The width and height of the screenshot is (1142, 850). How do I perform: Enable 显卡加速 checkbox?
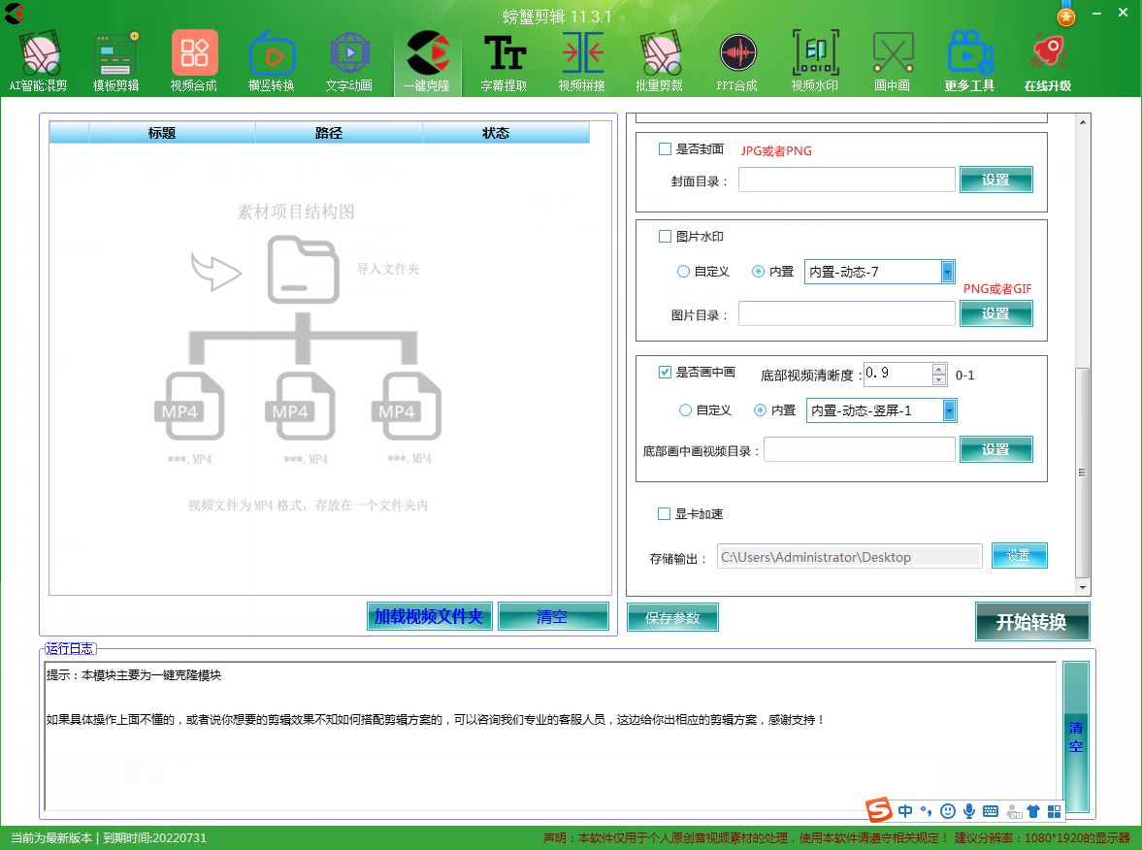665,514
